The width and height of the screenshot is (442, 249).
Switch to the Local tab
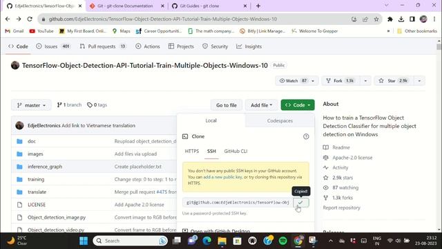pos(211,120)
